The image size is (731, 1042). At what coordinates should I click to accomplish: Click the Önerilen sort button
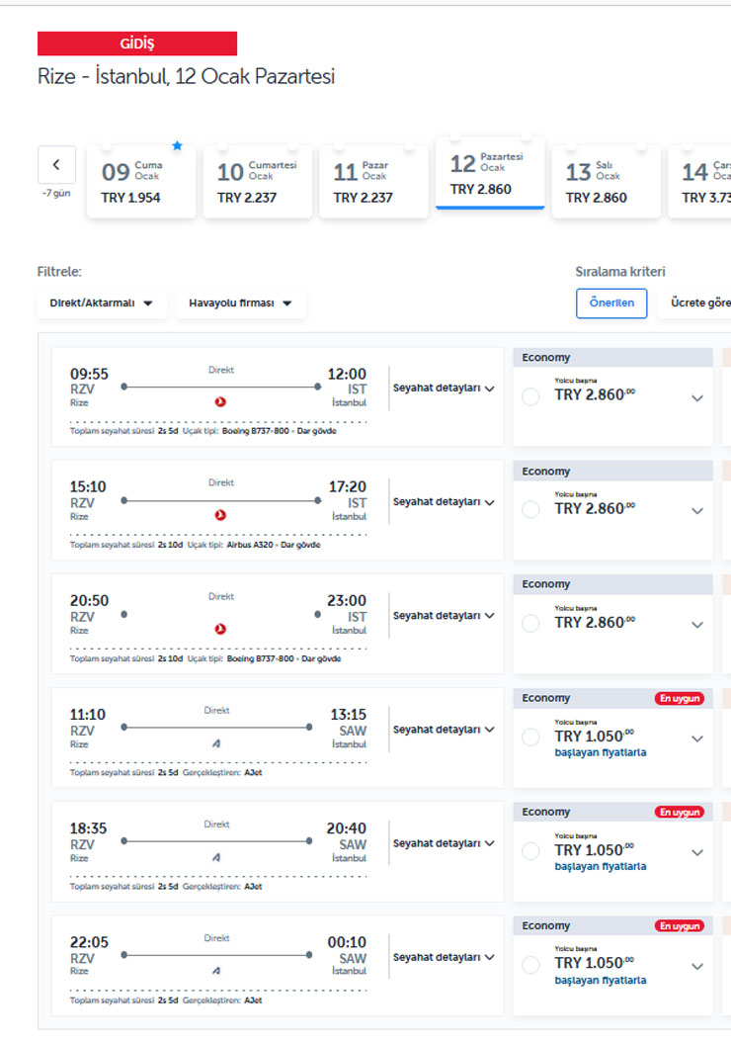pyautogui.click(x=611, y=304)
